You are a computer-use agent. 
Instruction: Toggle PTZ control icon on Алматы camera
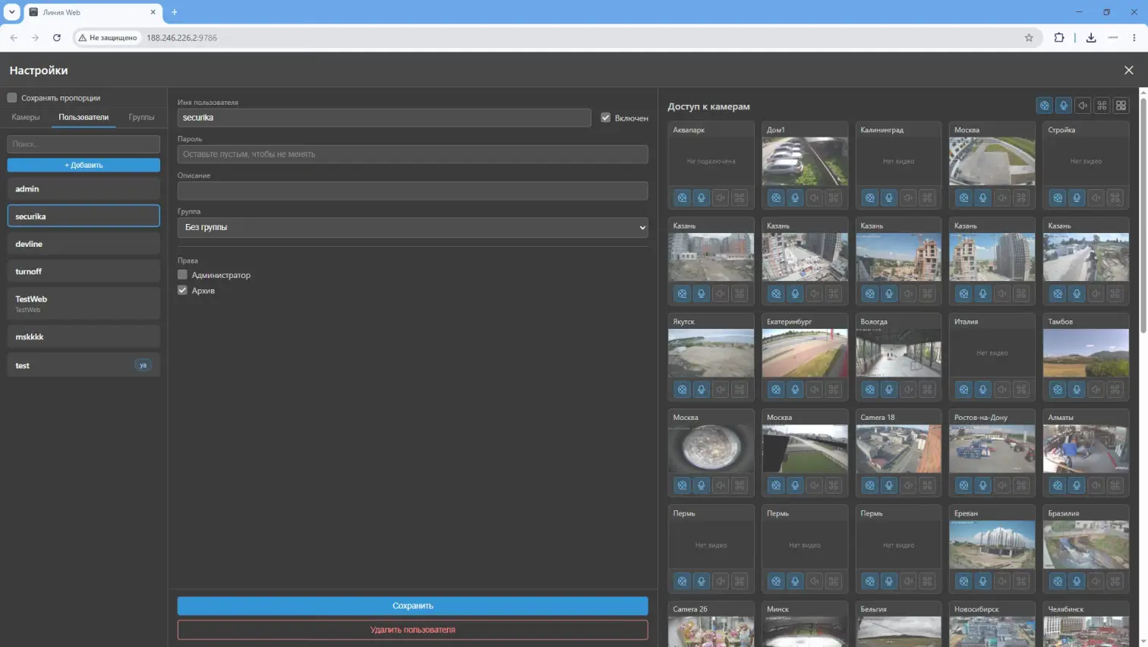(x=1115, y=485)
